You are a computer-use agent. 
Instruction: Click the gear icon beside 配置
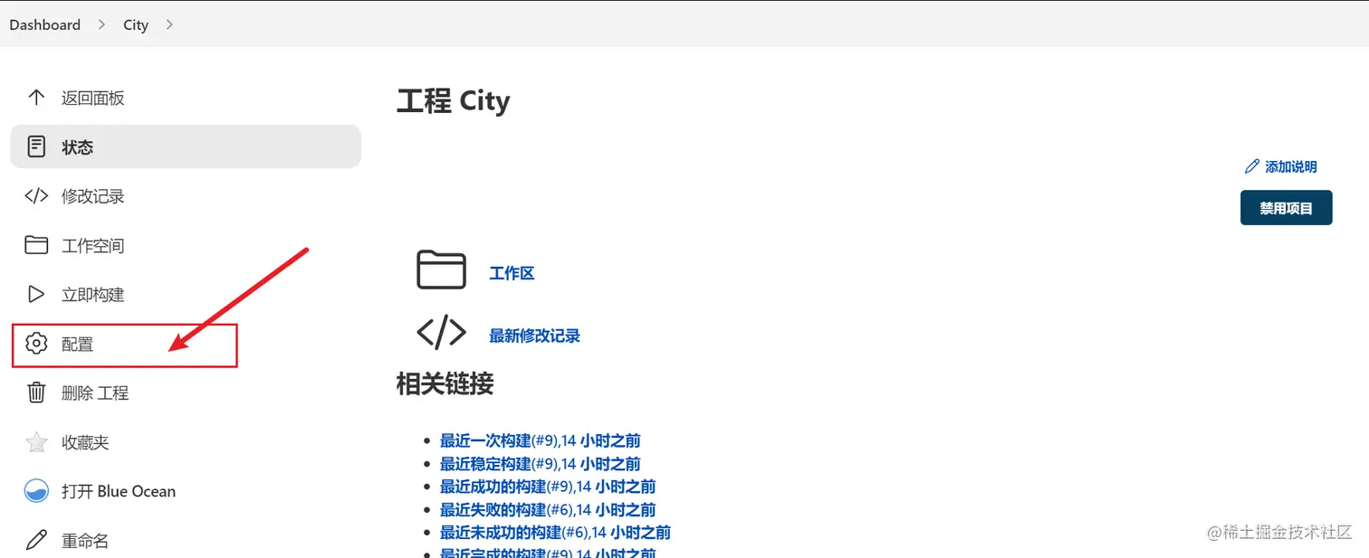click(x=36, y=344)
